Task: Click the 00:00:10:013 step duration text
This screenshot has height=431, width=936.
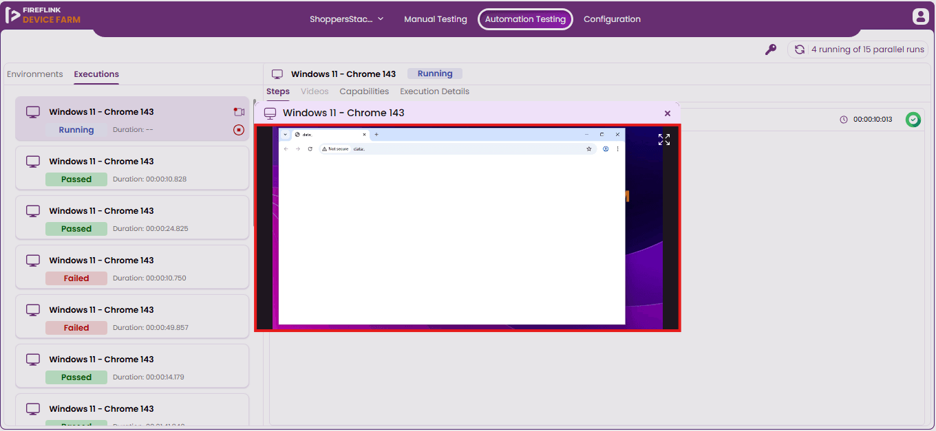Action: coord(873,120)
